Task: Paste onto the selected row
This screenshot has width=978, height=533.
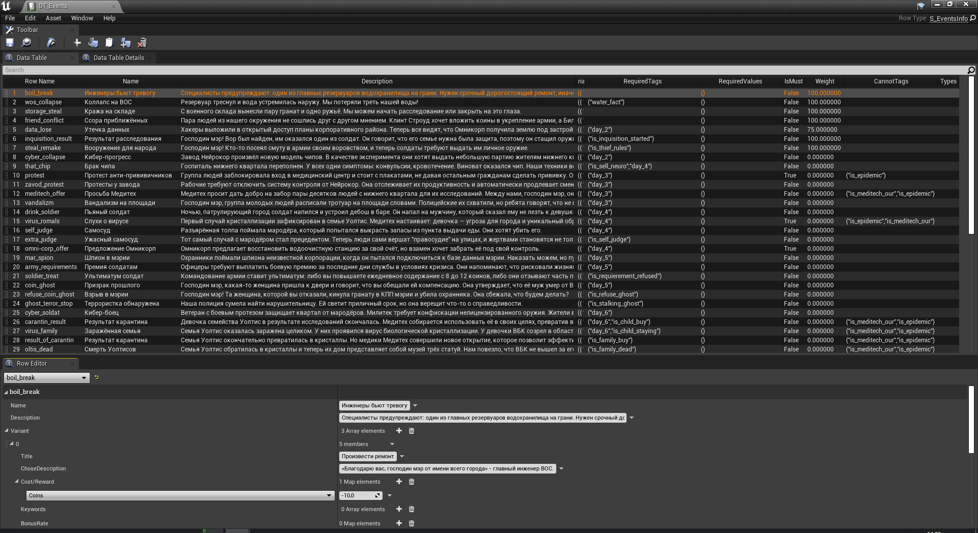Action: click(109, 43)
